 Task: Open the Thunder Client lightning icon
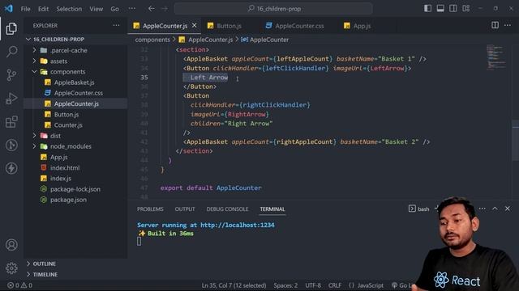(x=11, y=168)
